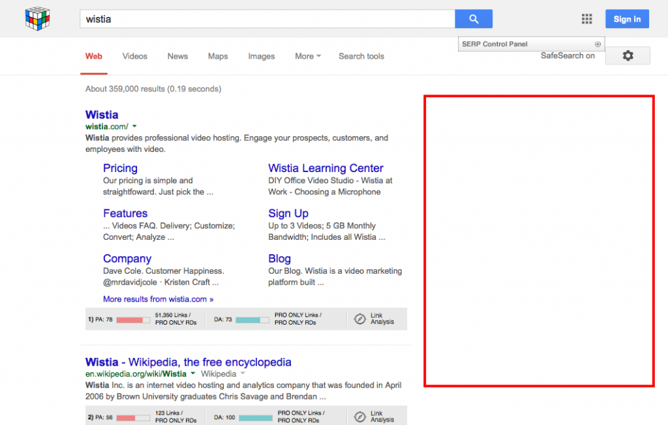Click Link Analysis compass icon for Wikipedia result

tap(360, 417)
